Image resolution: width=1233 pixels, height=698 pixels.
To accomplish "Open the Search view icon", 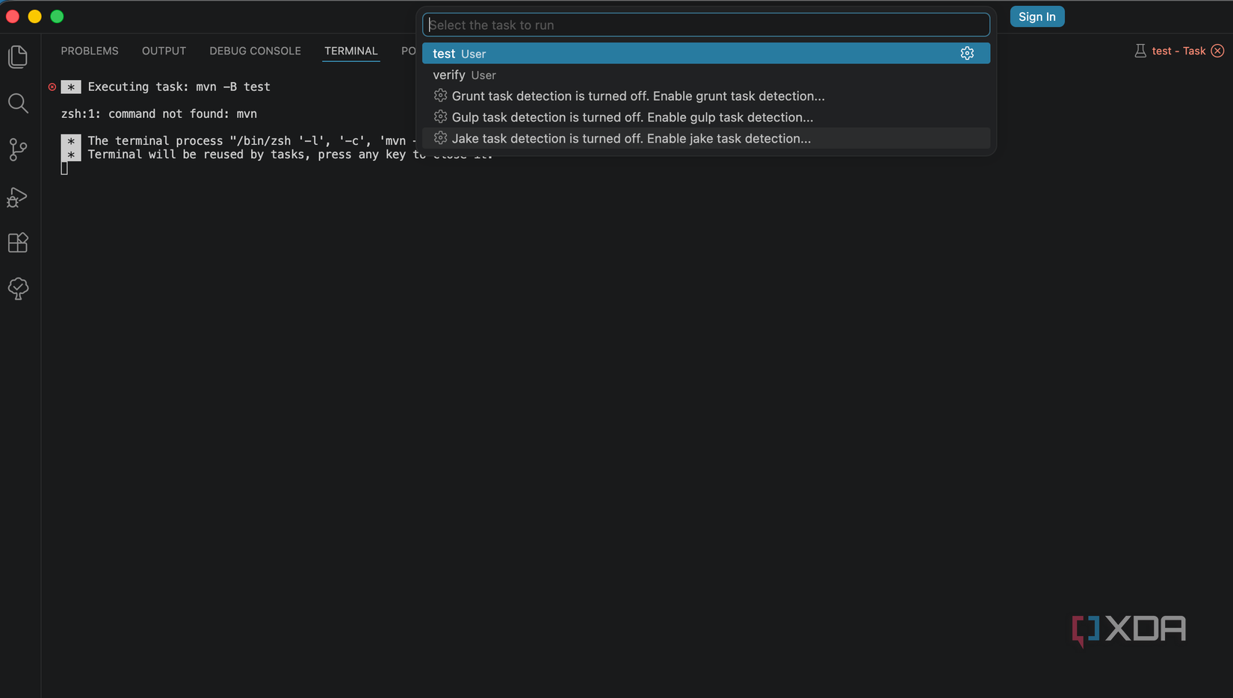I will point(18,104).
